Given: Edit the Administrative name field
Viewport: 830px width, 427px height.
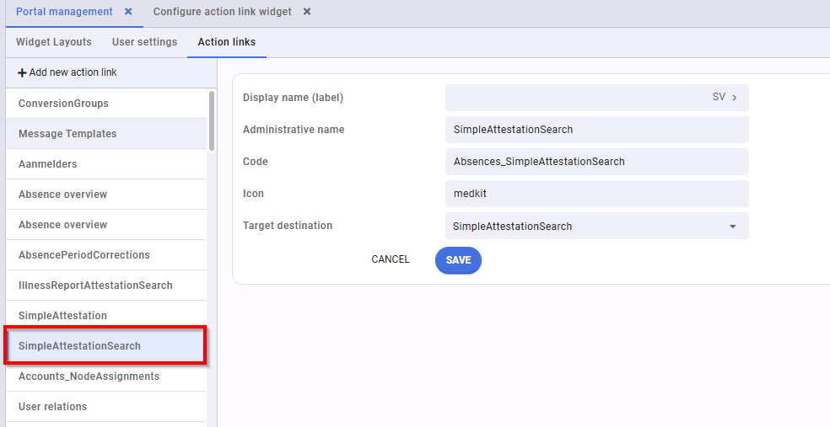Looking at the screenshot, I should click(x=596, y=130).
